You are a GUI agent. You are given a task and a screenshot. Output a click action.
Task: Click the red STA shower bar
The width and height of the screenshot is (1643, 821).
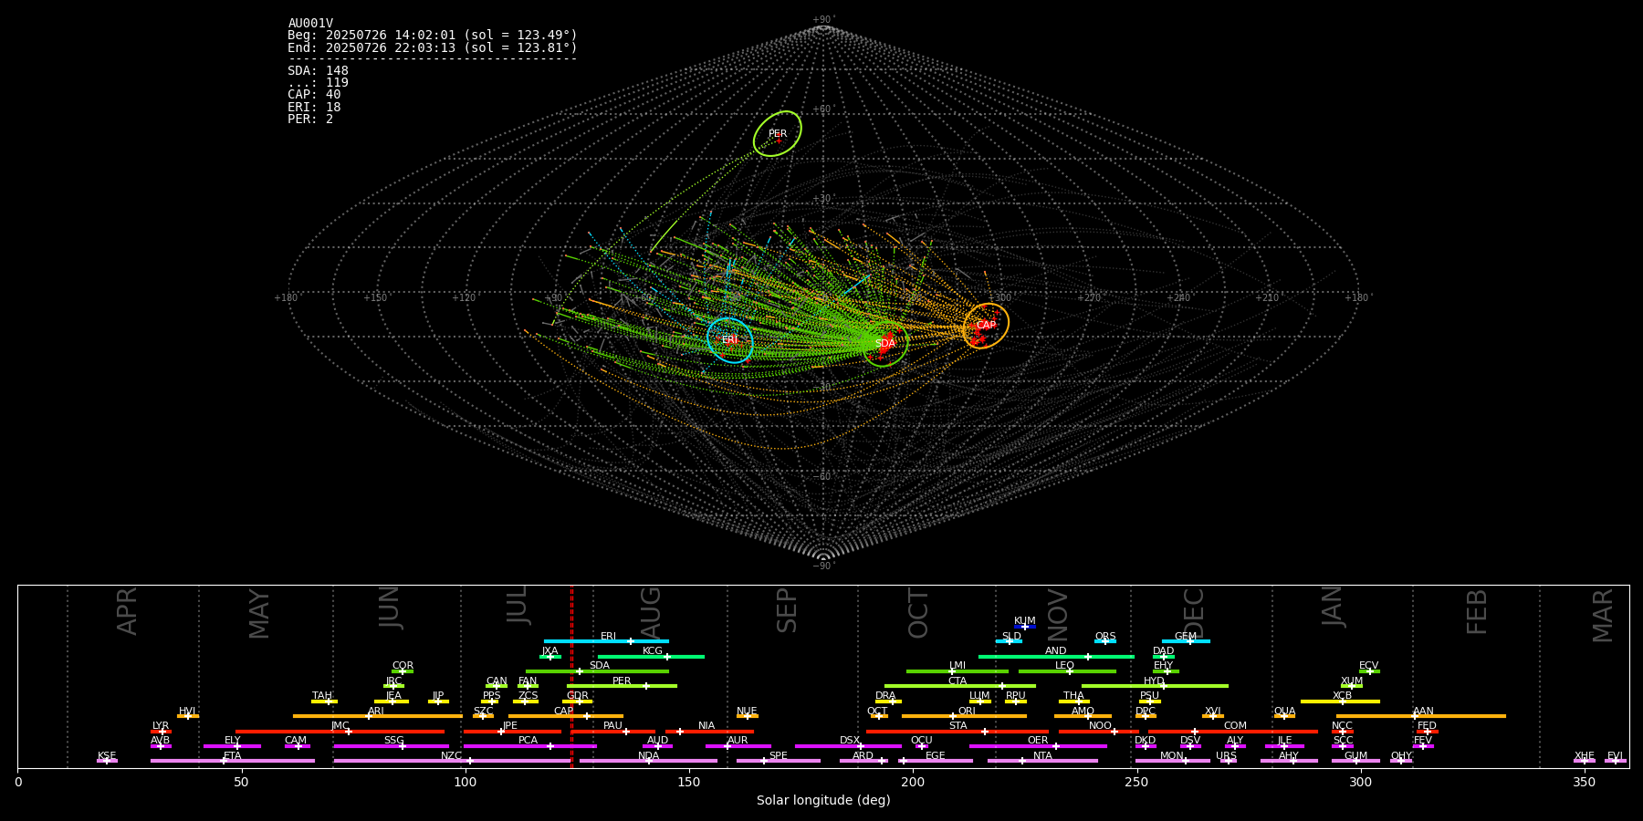tap(958, 731)
